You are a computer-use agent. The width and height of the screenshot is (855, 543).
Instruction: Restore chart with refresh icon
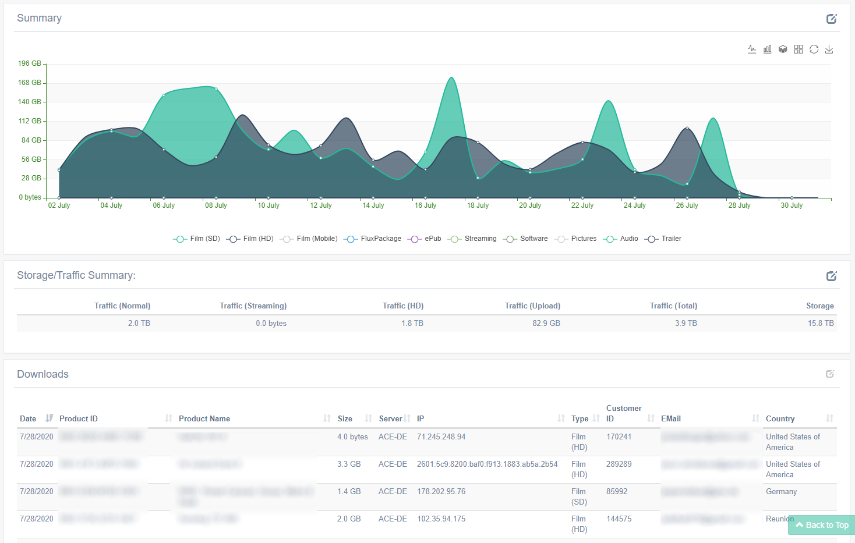point(814,49)
